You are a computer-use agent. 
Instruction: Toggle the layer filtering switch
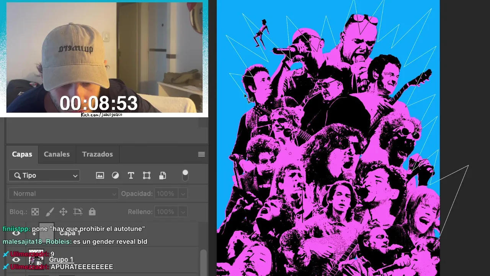185,175
